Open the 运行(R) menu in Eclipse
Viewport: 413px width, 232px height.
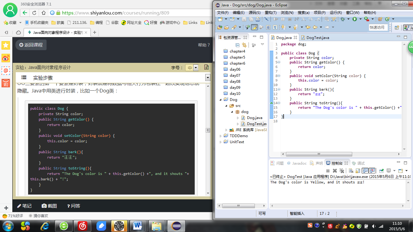coord(336,13)
